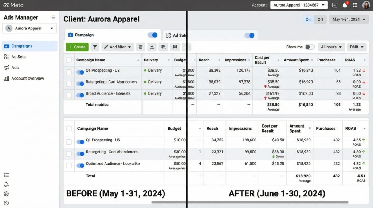Open Account overview in sidebar
Viewport: 373px width, 208px height.
[27, 79]
